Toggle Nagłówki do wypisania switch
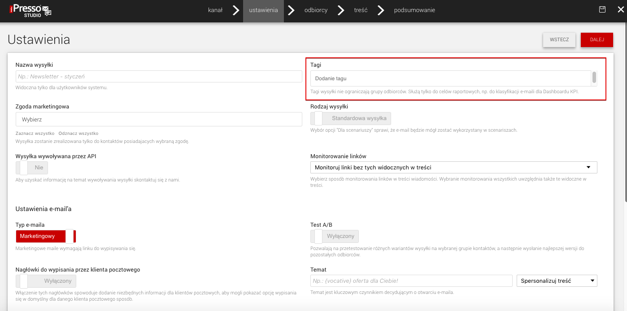Screen dimensions: 627x311 click(46, 281)
